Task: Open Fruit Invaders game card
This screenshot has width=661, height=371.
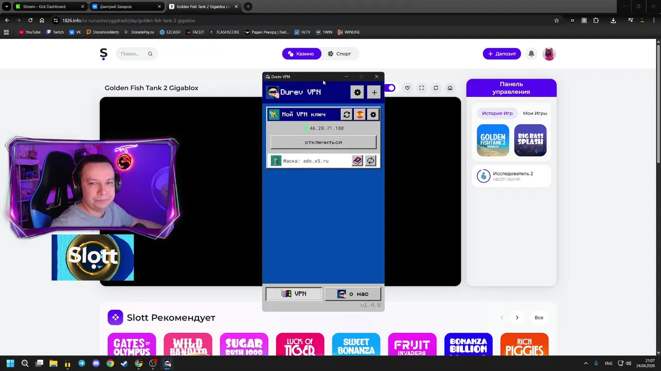Action: click(412, 344)
